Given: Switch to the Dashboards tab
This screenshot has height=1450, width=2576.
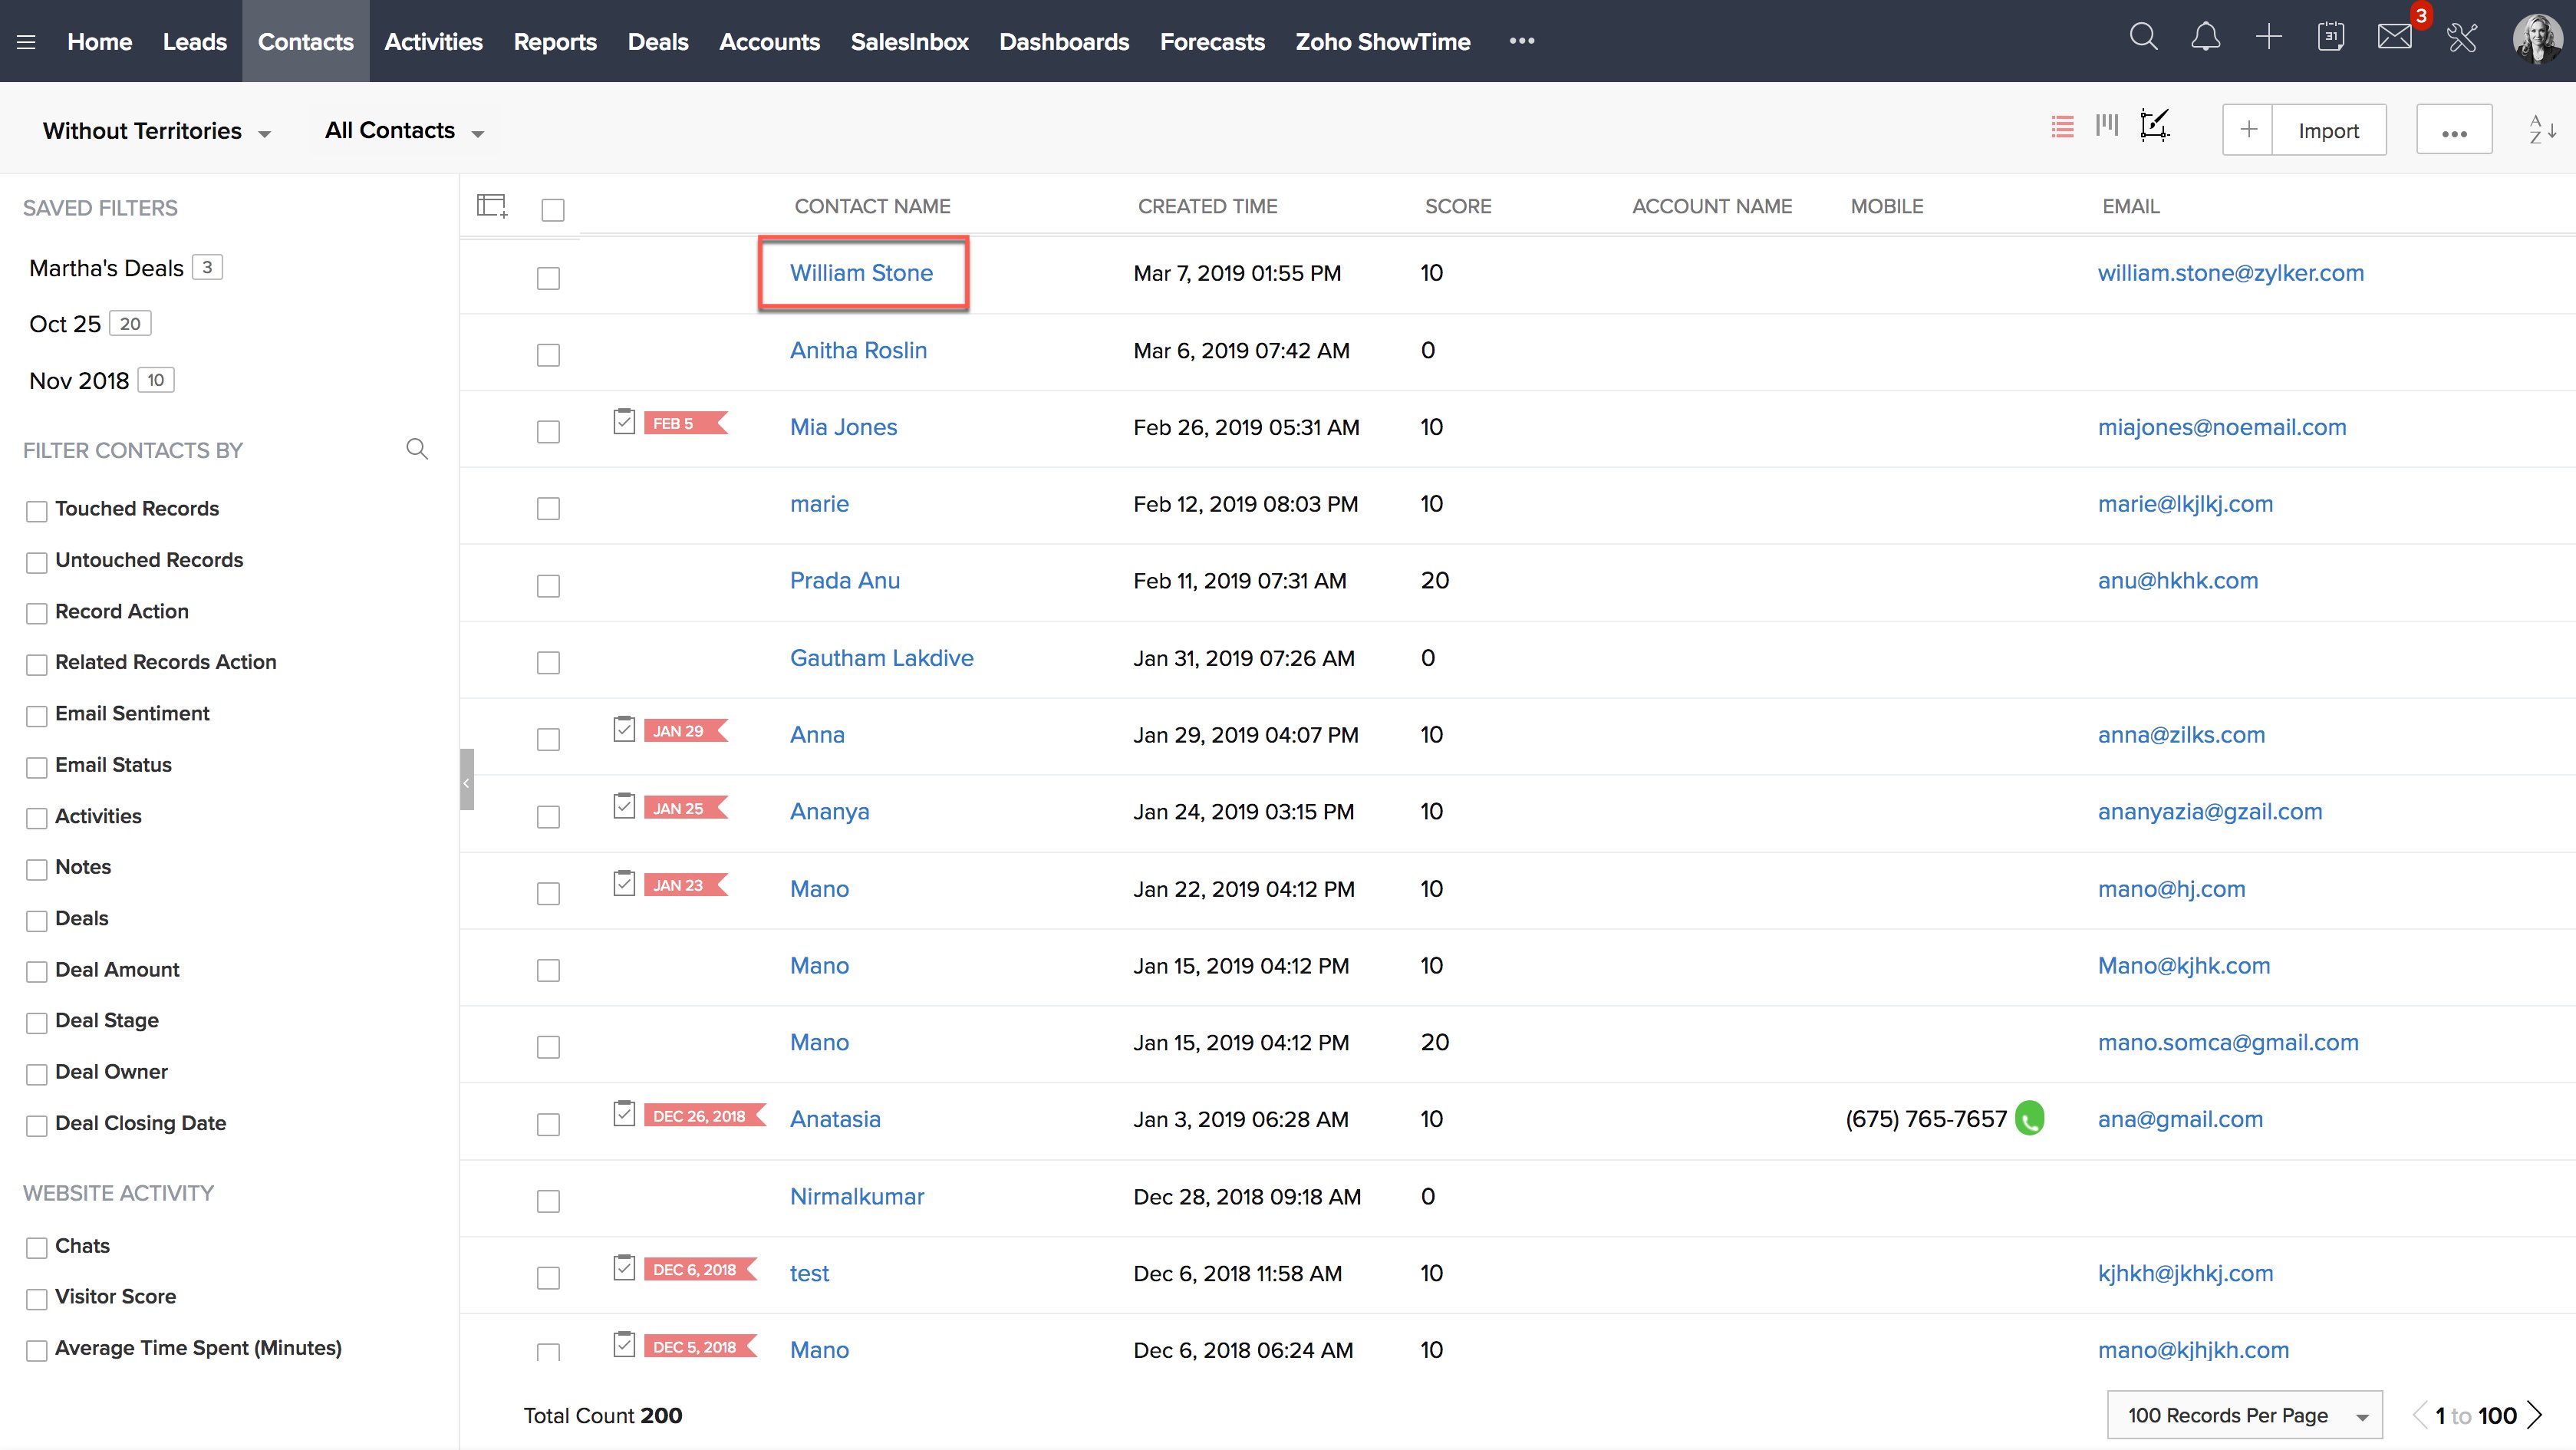Looking at the screenshot, I should click(x=1063, y=41).
